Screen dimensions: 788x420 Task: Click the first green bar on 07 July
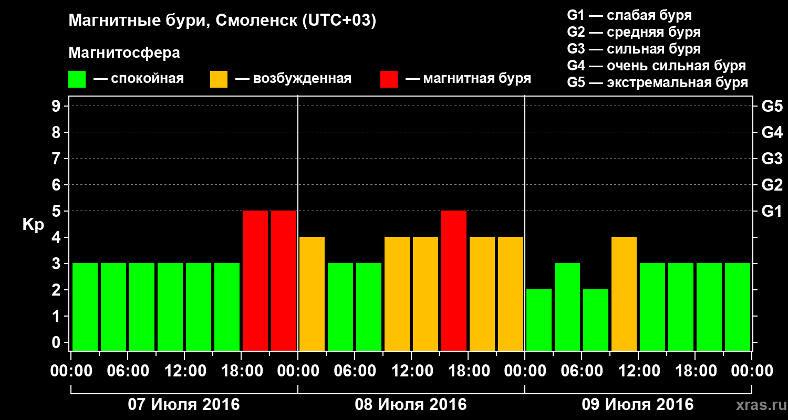pyautogui.click(x=85, y=307)
